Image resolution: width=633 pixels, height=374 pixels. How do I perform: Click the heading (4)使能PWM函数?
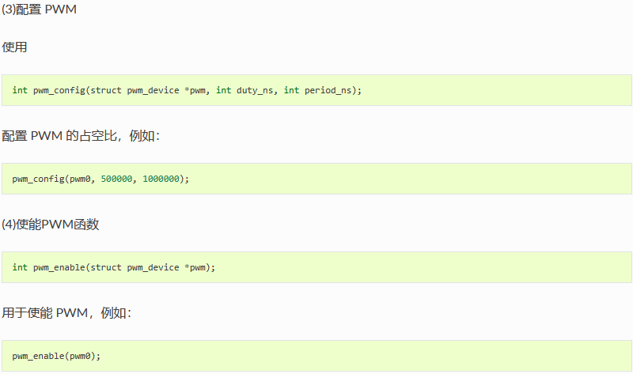click(x=51, y=225)
